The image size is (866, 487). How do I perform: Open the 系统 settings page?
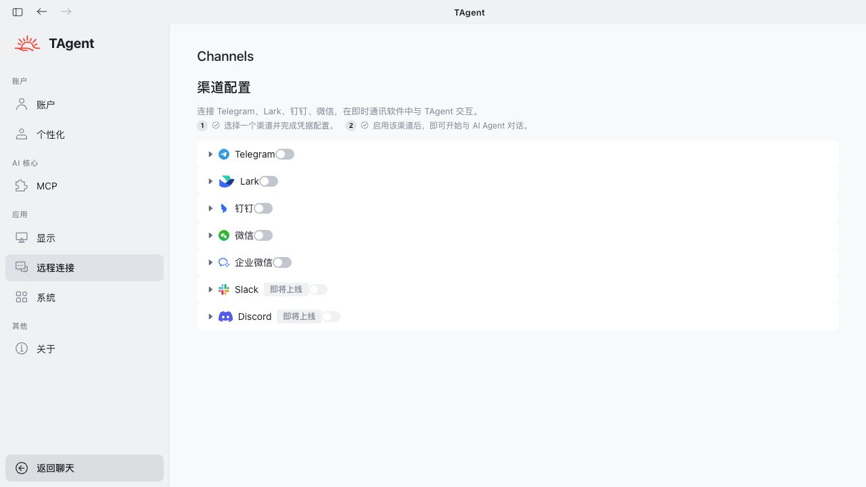click(85, 297)
